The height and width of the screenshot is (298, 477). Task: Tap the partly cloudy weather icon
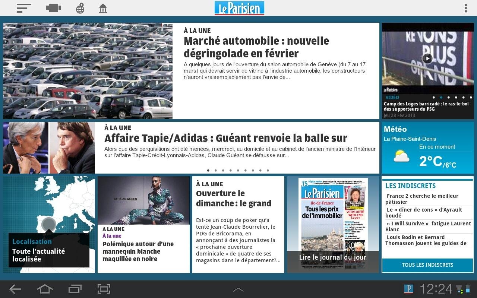[x=401, y=156]
